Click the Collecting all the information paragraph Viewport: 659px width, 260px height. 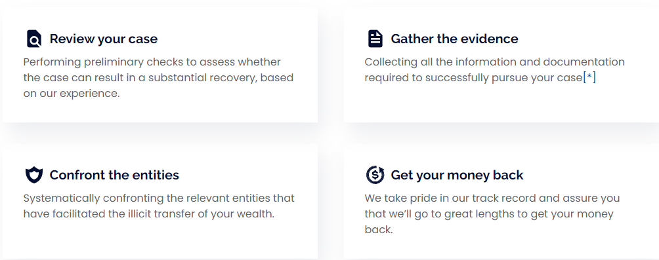click(495, 69)
